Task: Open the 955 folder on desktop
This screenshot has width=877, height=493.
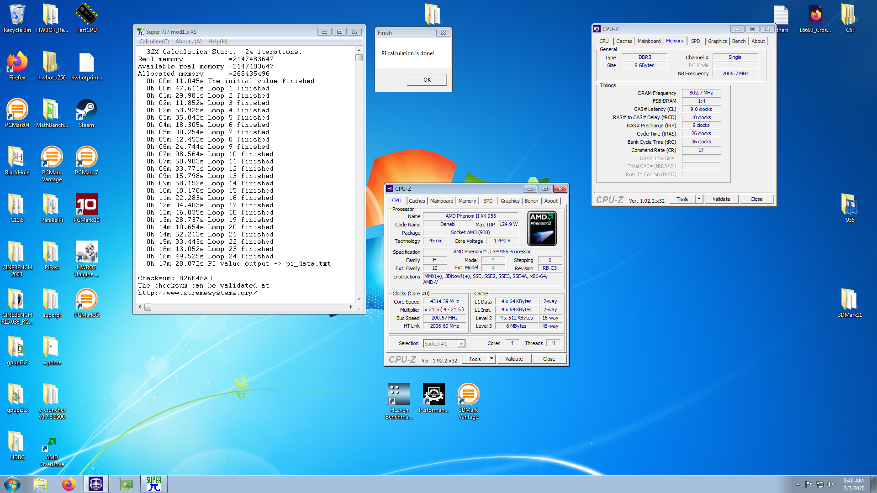Action: click(x=850, y=208)
